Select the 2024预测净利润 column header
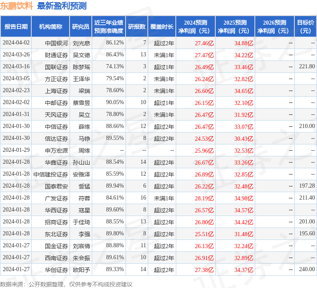 pyautogui.click(x=196, y=26)
